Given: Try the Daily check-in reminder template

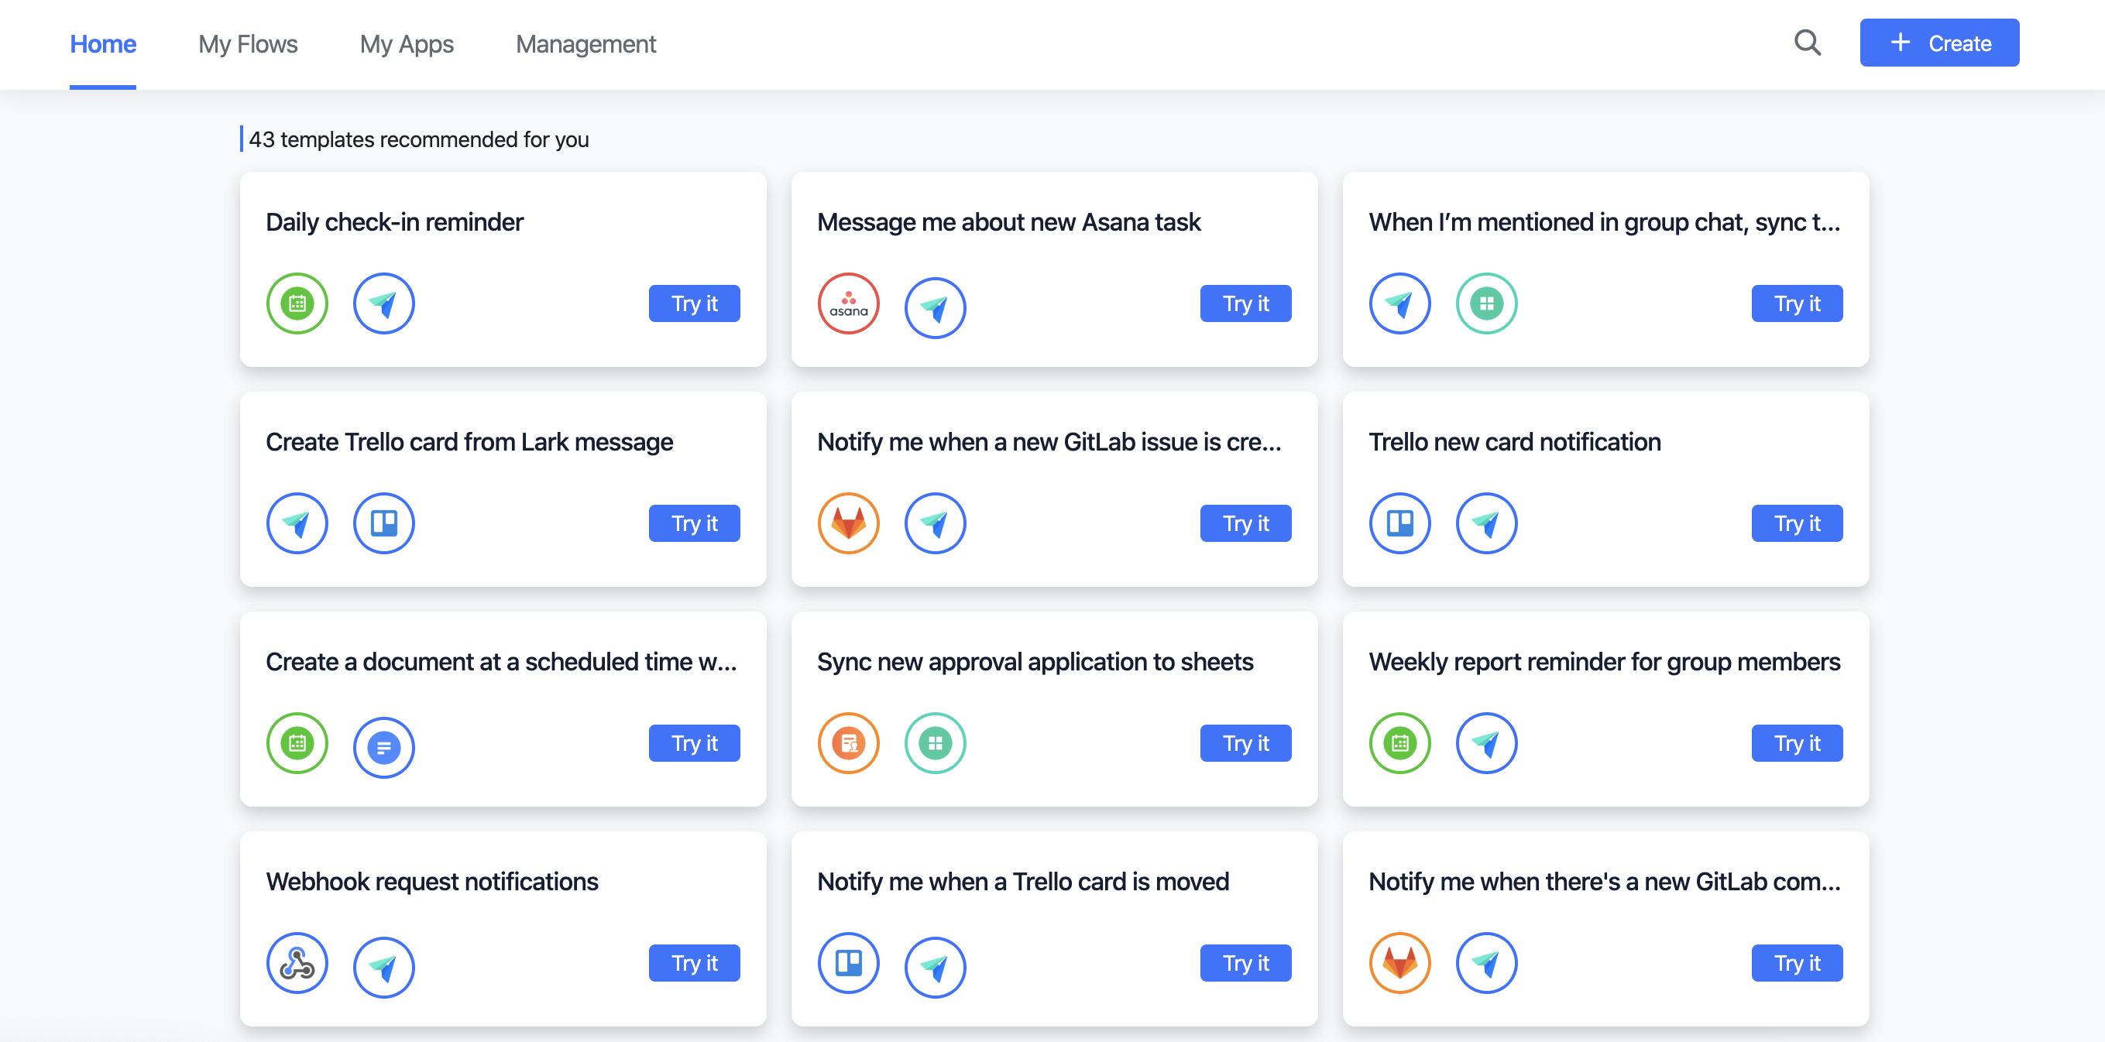Looking at the screenshot, I should pyautogui.click(x=694, y=303).
